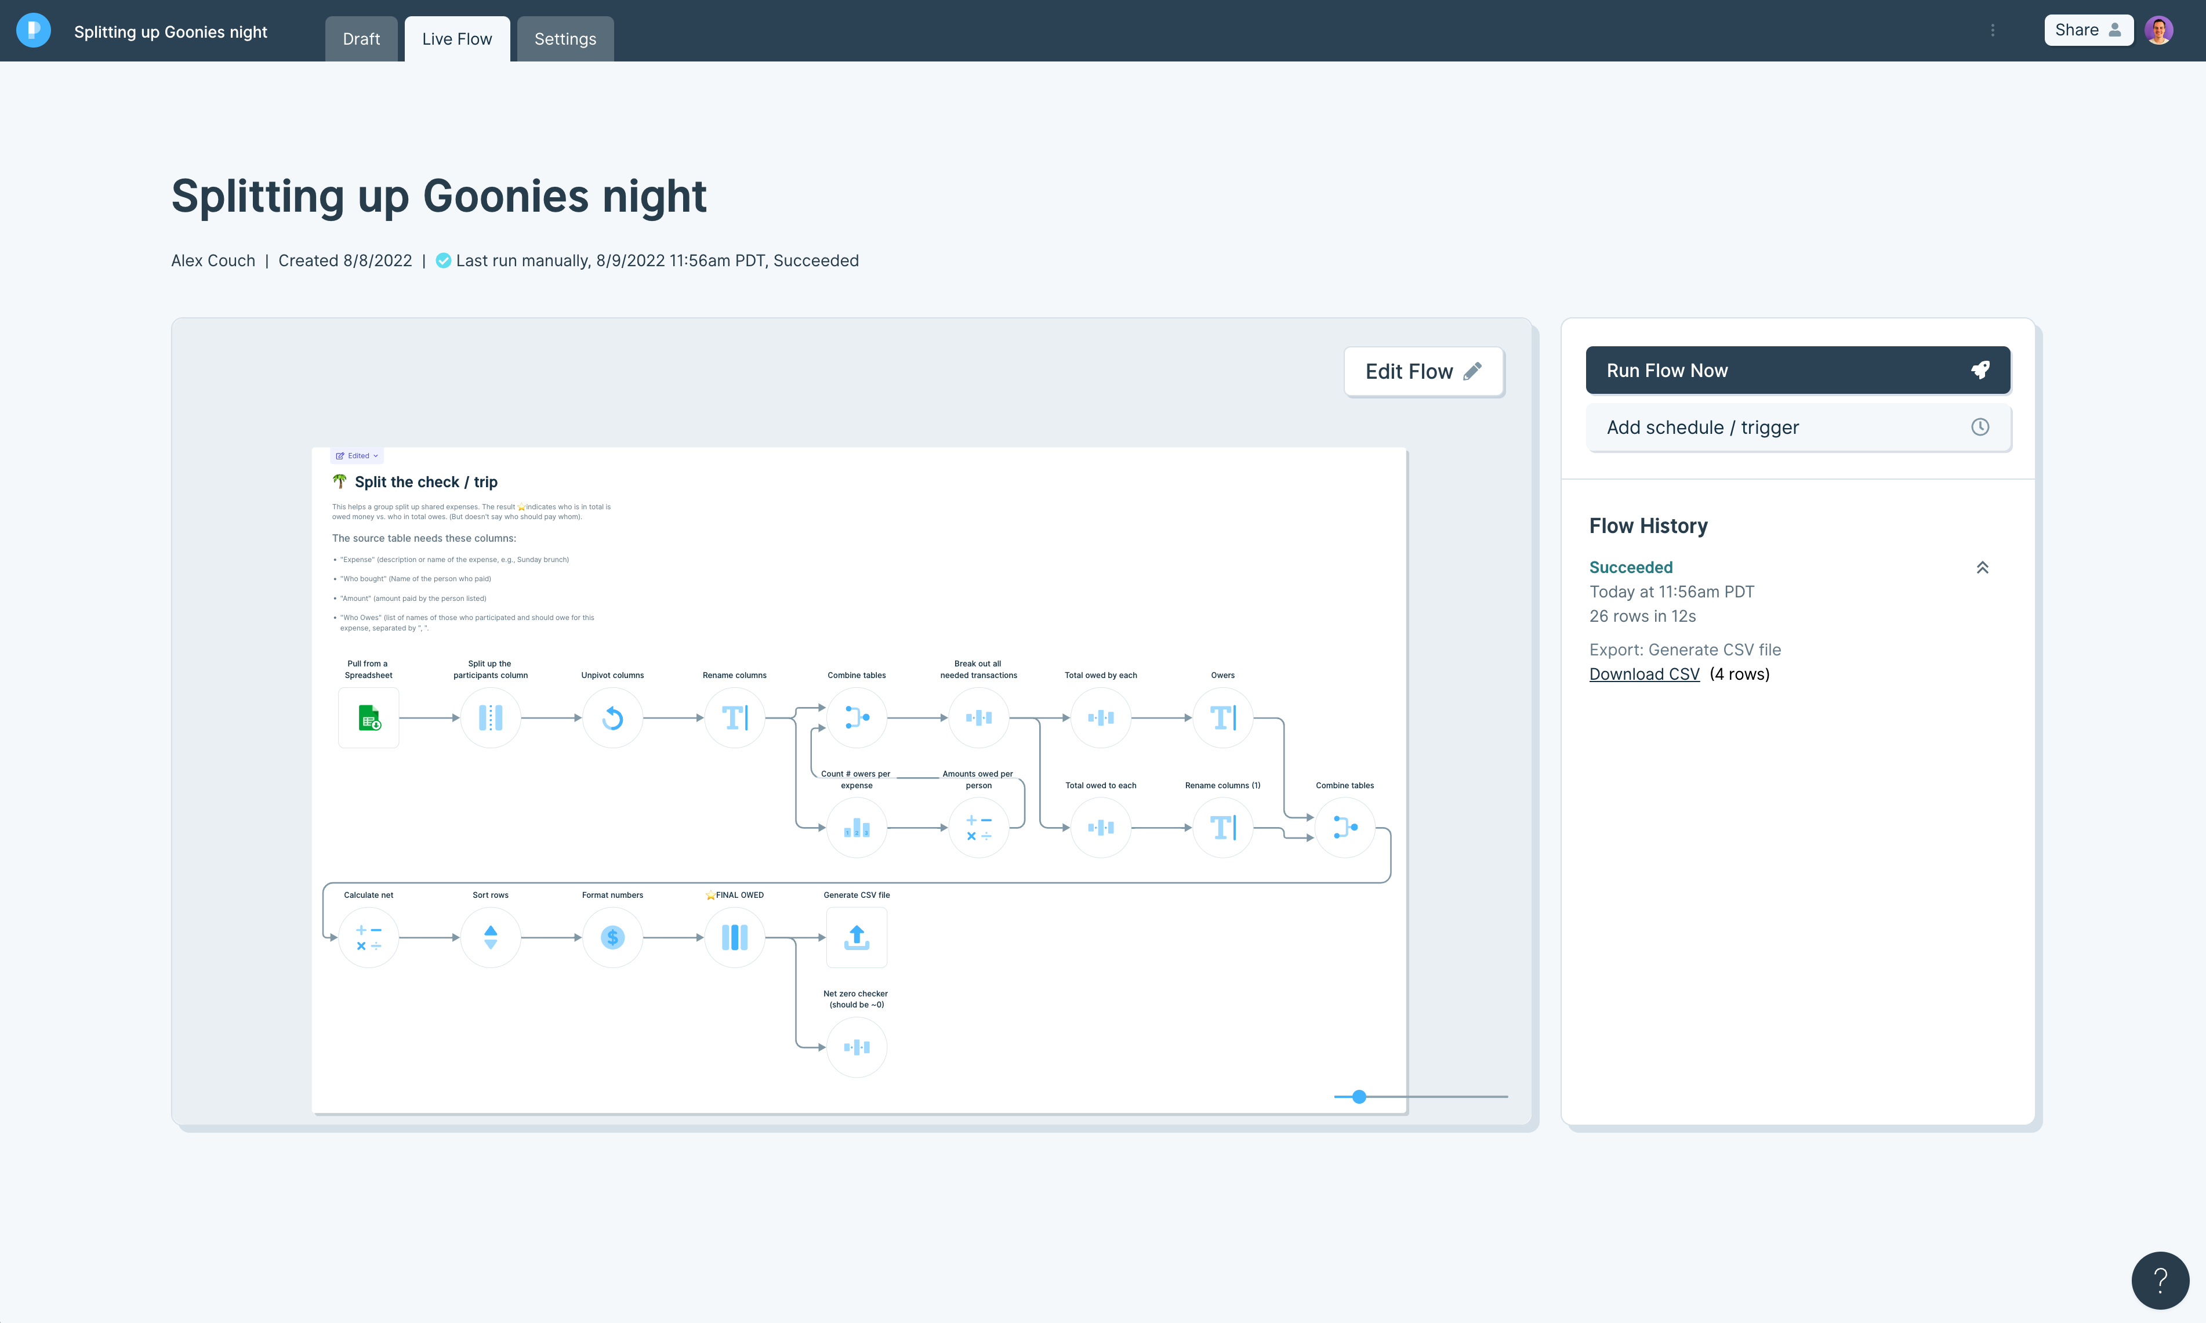Collapse the Succeeded run history entry
2206x1323 pixels.
click(x=1982, y=568)
